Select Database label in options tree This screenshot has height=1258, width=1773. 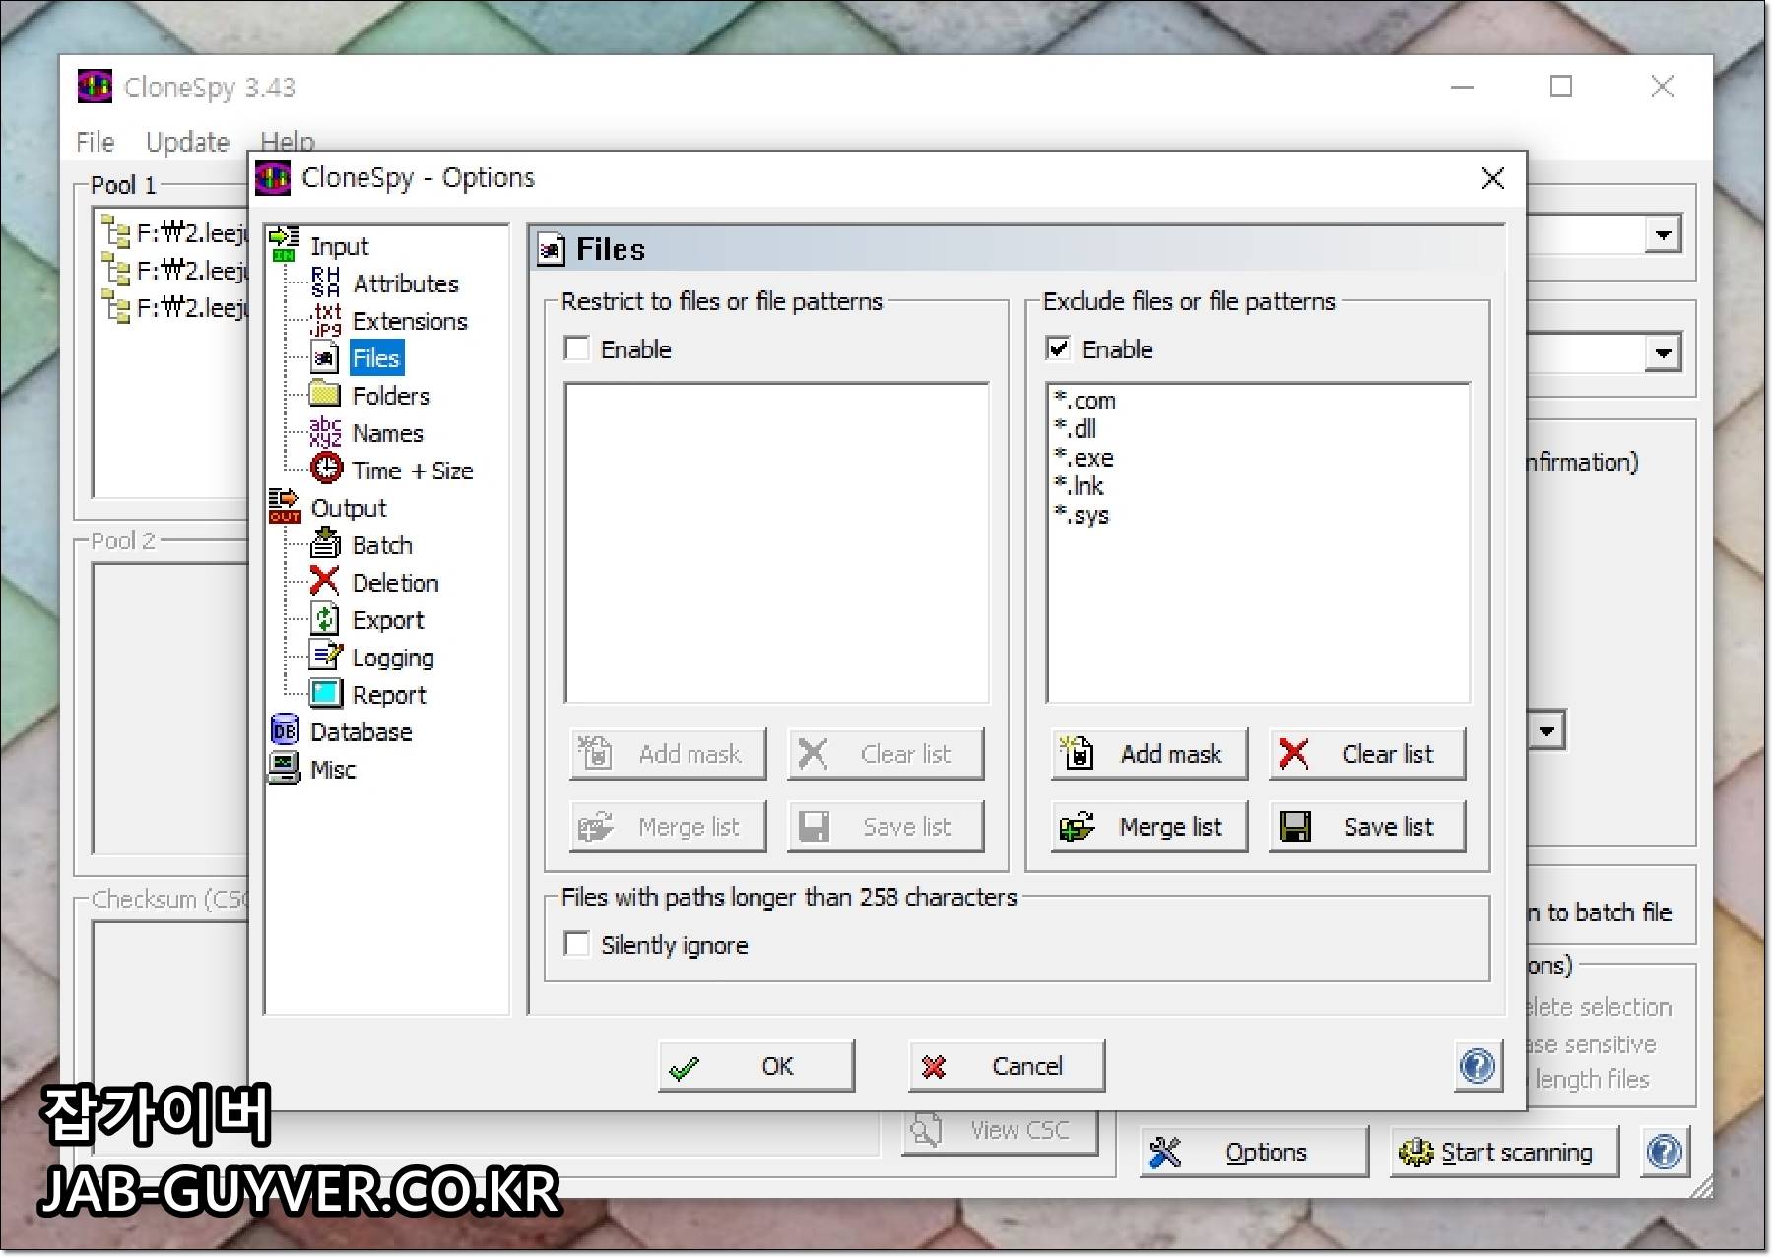(361, 732)
